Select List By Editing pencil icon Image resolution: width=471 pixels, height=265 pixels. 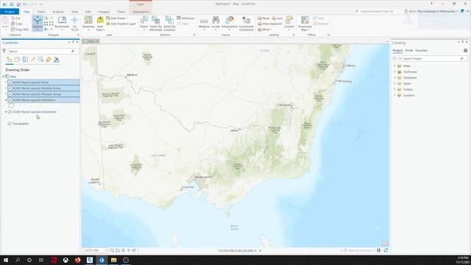pos(32,60)
